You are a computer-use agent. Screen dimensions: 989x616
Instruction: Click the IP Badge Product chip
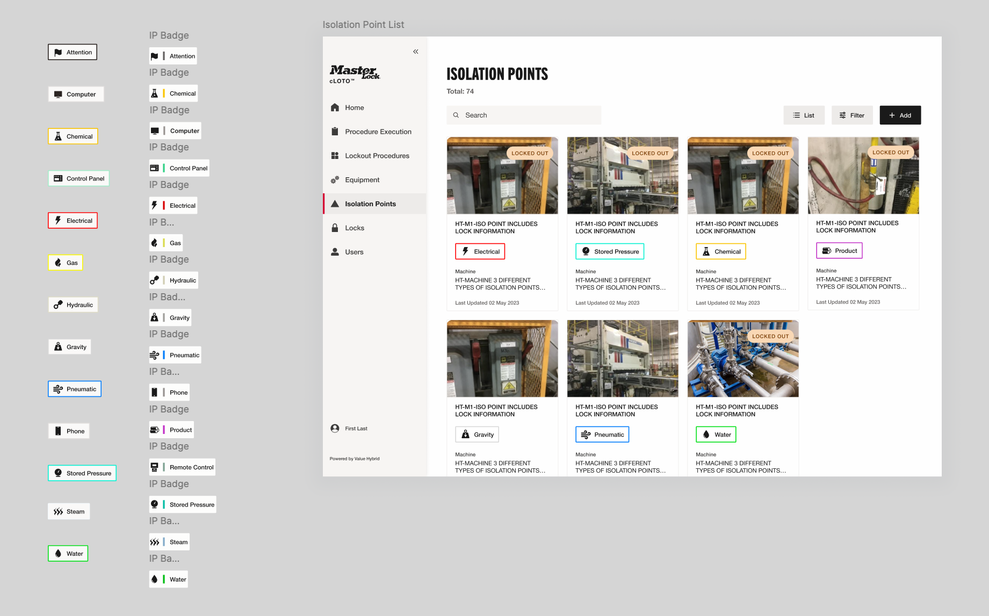pos(172,430)
